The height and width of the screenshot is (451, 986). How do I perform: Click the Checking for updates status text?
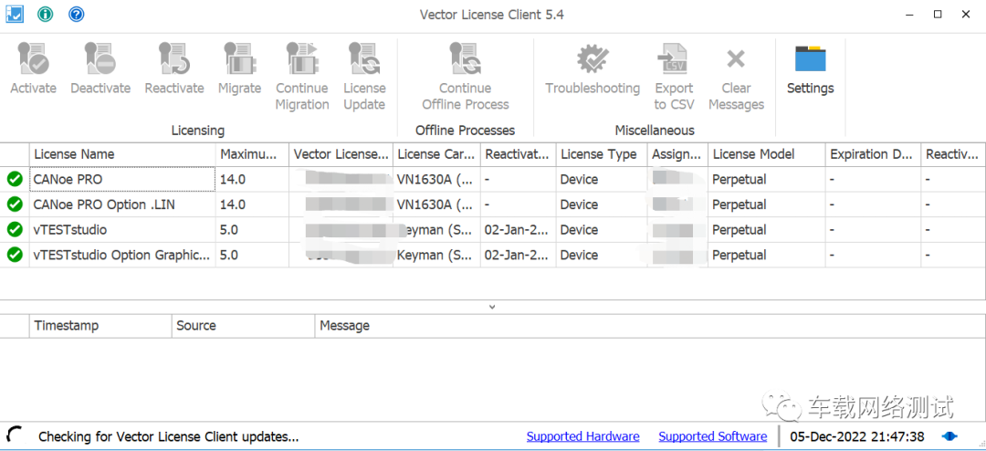(x=169, y=436)
